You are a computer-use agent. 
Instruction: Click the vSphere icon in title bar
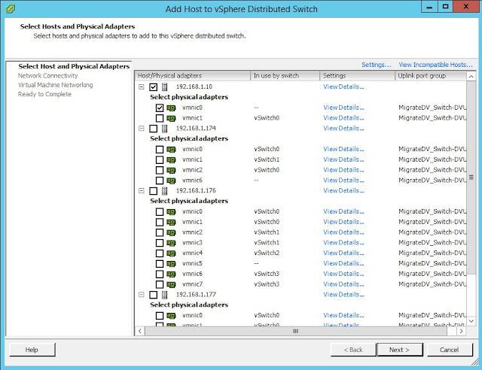(x=10, y=8)
